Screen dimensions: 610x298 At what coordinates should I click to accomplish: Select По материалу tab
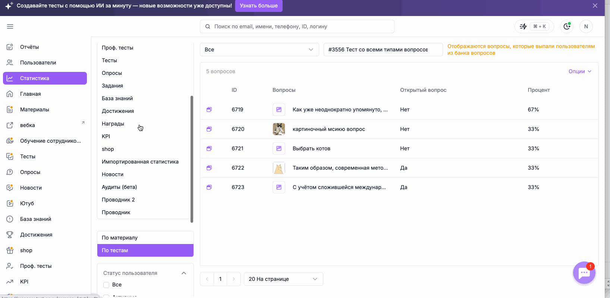tap(145, 238)
